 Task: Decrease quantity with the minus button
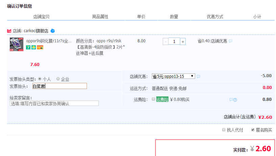[x=165, y=42]
